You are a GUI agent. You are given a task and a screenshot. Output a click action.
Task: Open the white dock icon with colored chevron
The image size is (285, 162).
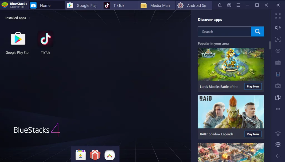(110, 155)
